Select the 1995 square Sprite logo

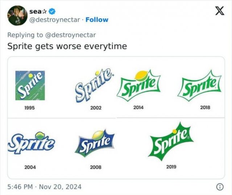coord(30,85)
